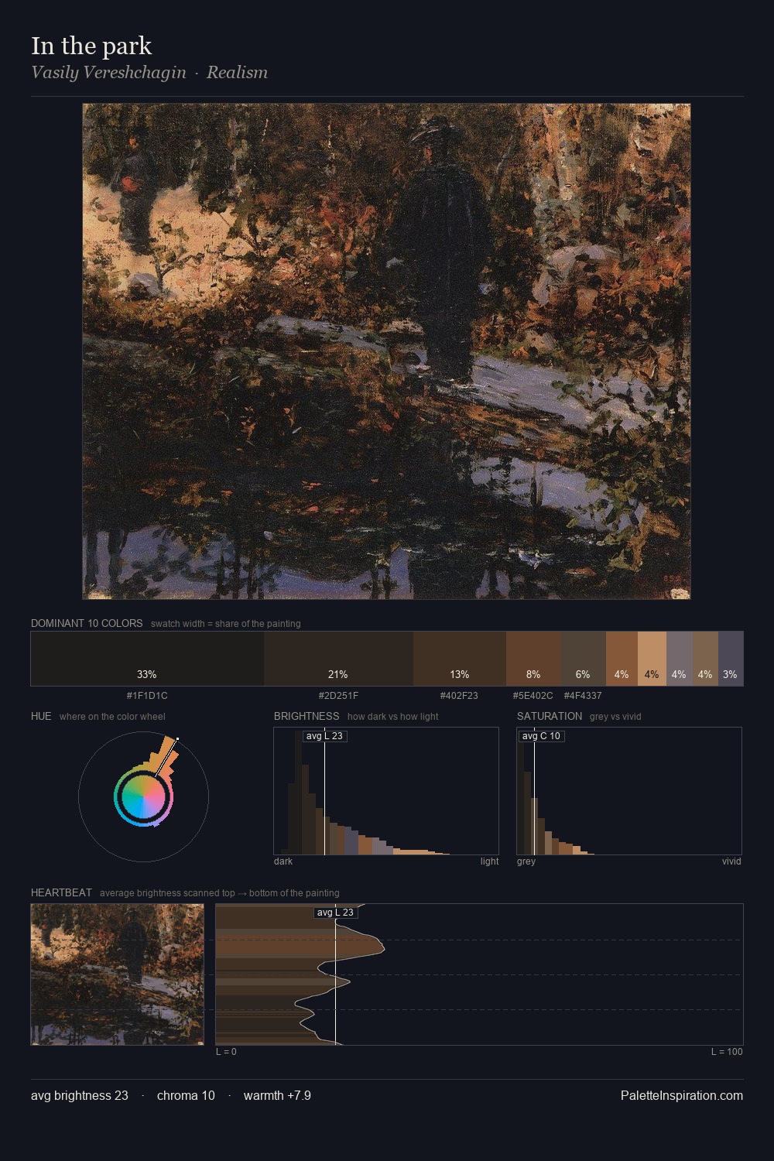This screenshot has width=774, height=1161.
Task: Click the 'L = 0' axis label
Action: pyautogui.click(x=226, y=1052)
